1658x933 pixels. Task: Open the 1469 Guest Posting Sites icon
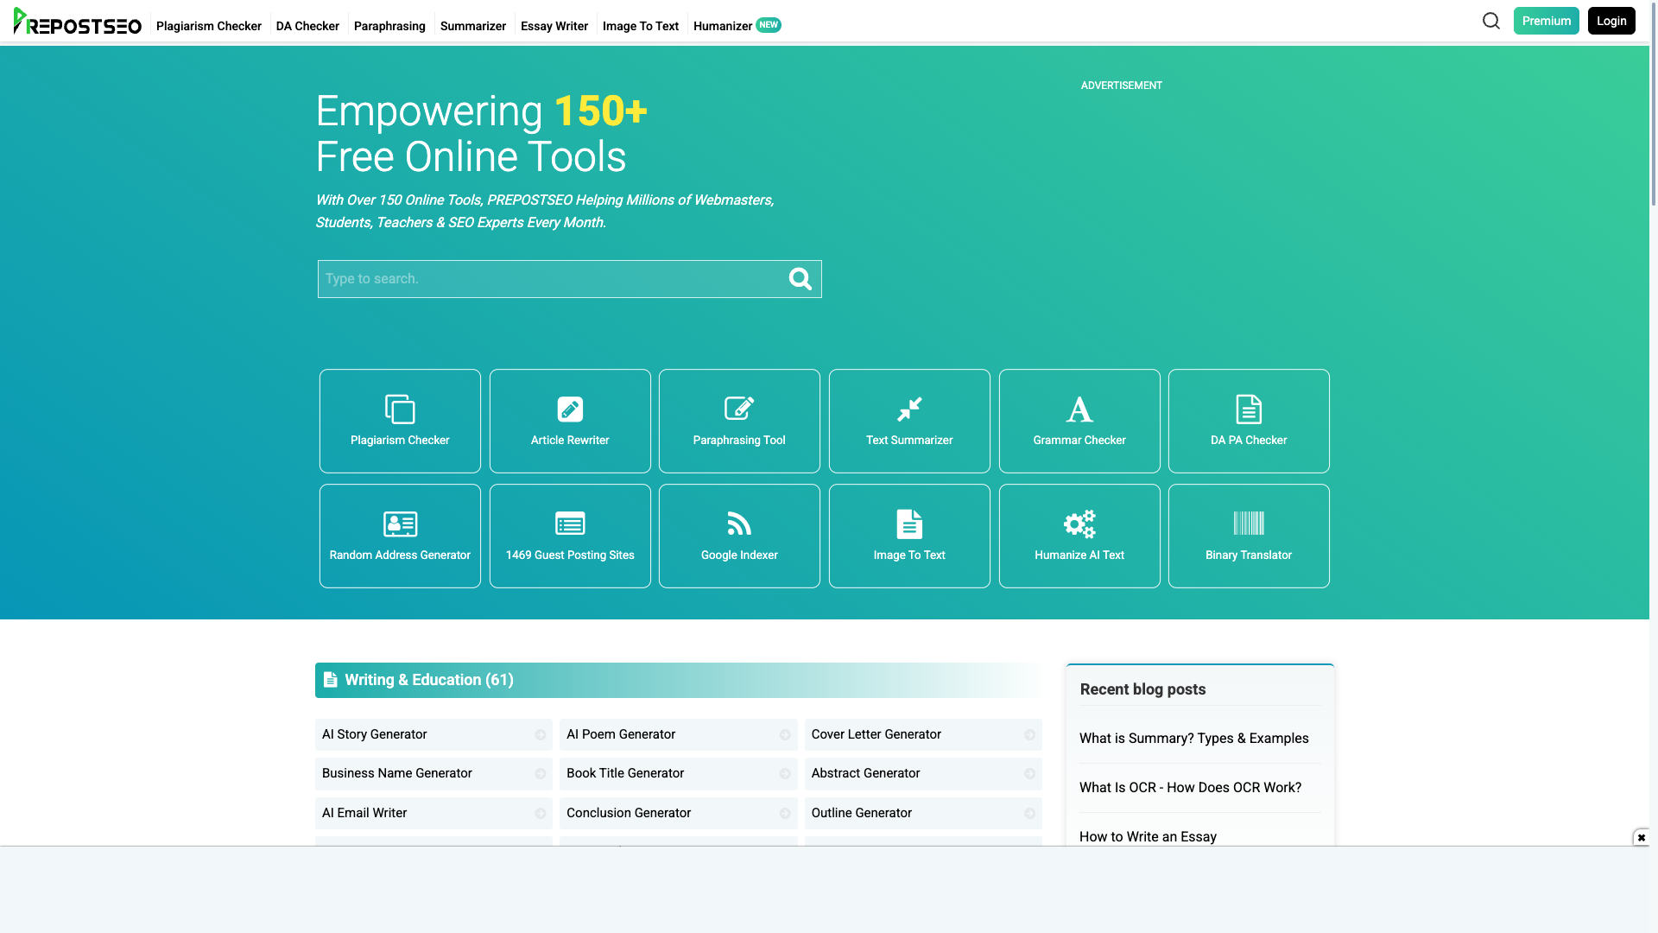point(570,524)
